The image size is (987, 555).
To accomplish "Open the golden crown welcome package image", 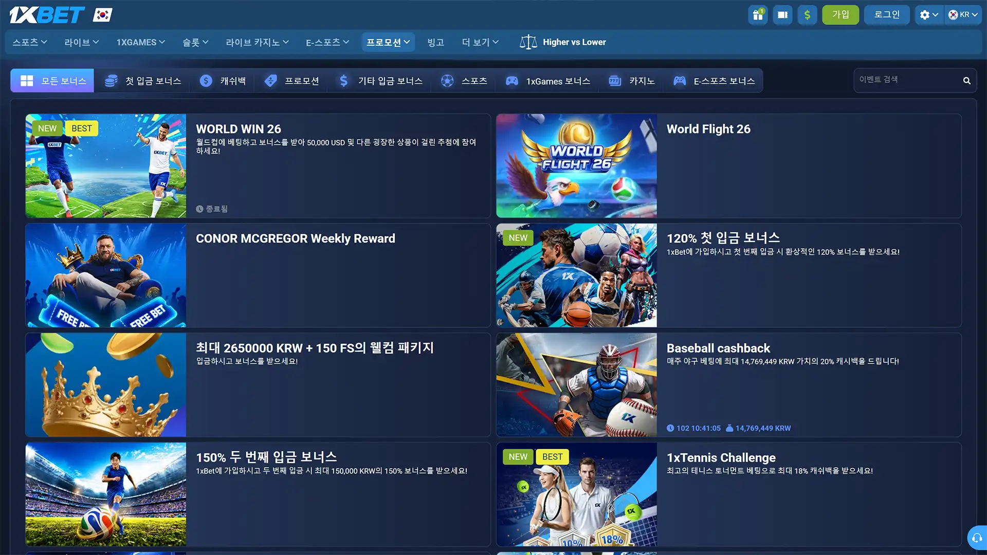I will point(106,385).
